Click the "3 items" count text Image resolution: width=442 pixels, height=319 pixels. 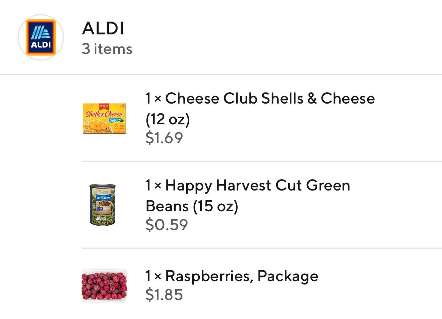point(107,49)
